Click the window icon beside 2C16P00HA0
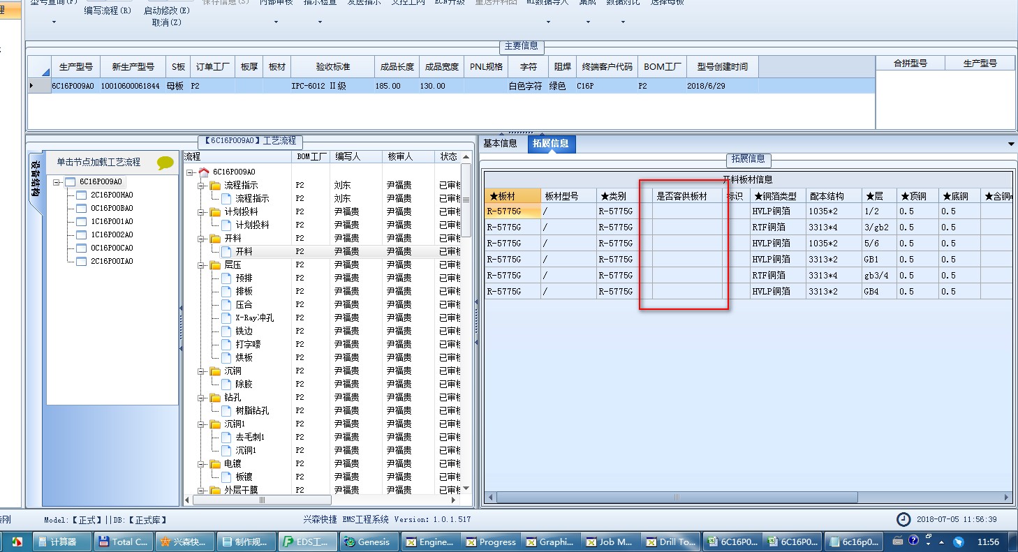Screen dimensions: 1018x552 click(x=81, y=195)
